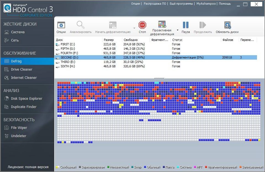This screenshot has width=265, height=172.
Task: Open the Options toolbar icon with gear
Action: tap(61, 25)
